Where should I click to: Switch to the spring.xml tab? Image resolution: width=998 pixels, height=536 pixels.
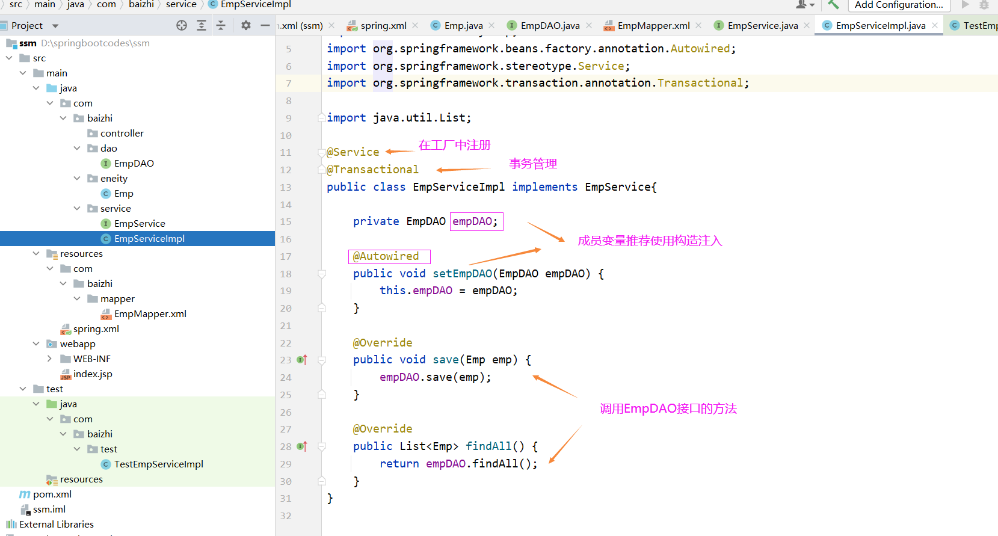[x=383, y=25]
